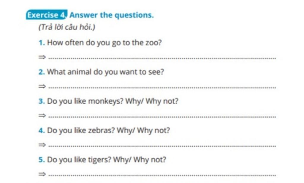Click the 'Answer the questions.' heading
The height and width of the screenshot is (183, 304).
112,15
